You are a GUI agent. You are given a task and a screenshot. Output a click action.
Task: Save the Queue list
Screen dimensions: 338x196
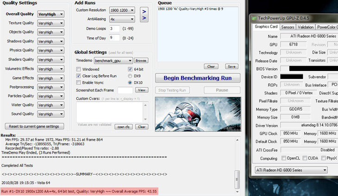coord(232,66)
